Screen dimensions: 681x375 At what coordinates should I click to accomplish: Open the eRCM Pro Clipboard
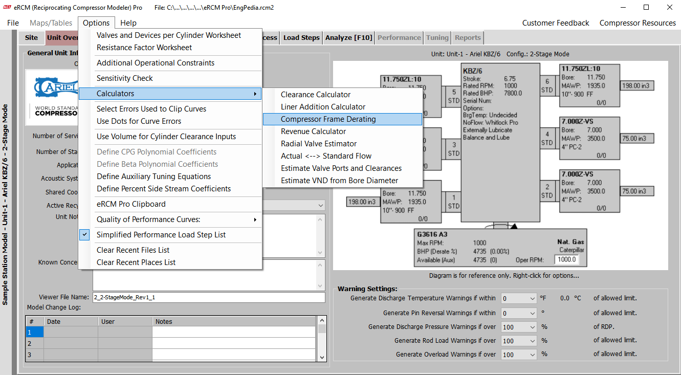point(170,204)
